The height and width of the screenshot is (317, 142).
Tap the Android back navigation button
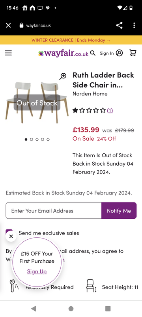tap(34, 309)
